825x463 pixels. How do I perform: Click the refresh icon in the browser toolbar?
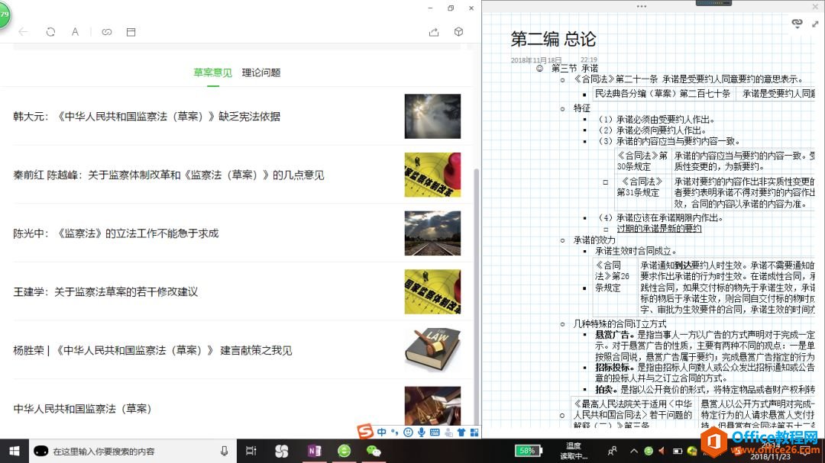pyautogui.click(x=50, y=32)
